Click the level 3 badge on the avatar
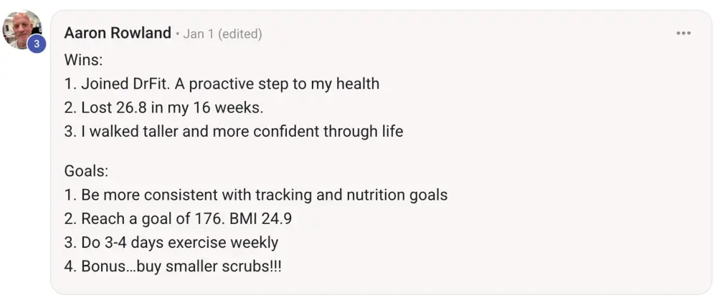The width and height of the screenshot is (717, 300). pyautogui.click(x=37, y=44)
